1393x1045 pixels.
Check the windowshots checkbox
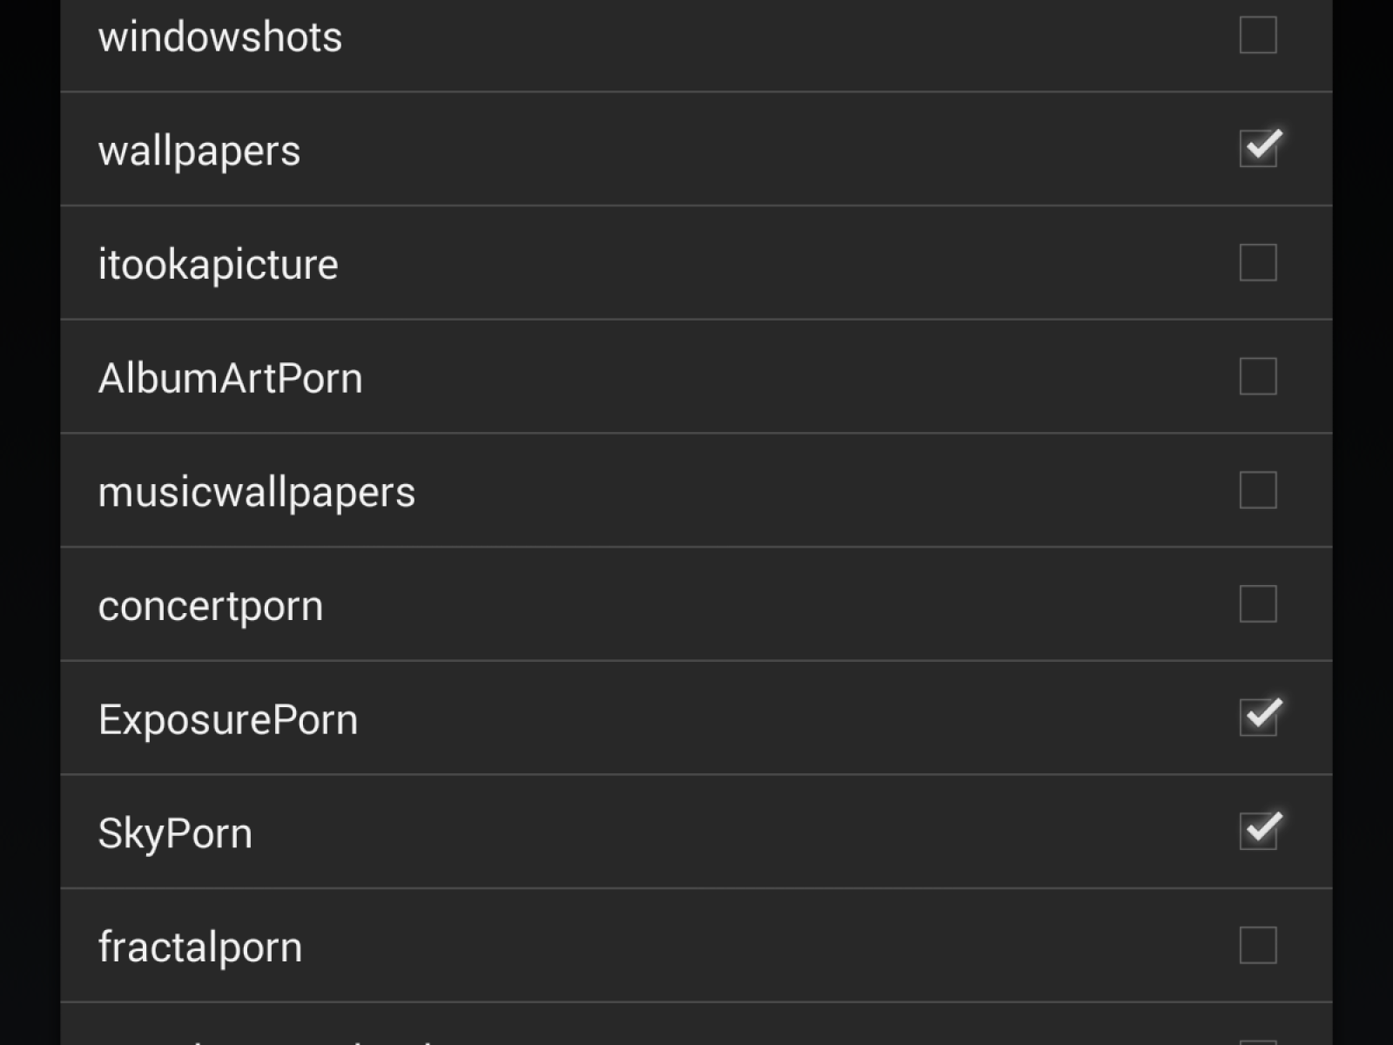coord(1257,36)
